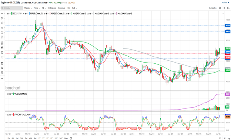Remove MA (5, Close, 0) indicator

tap(24, 14)
